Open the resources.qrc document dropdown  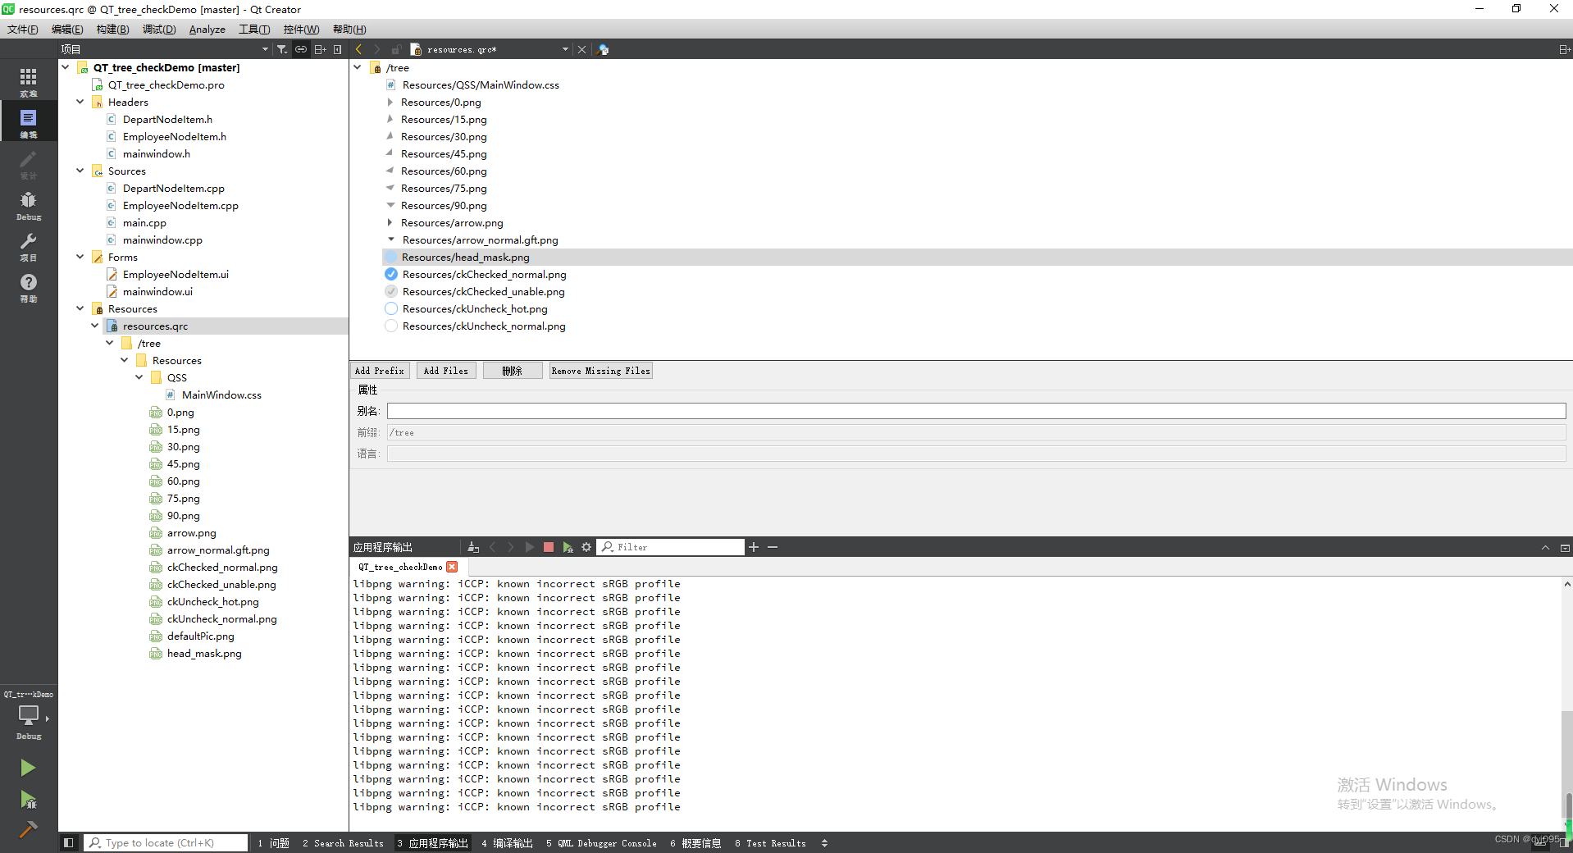point(565,49)
